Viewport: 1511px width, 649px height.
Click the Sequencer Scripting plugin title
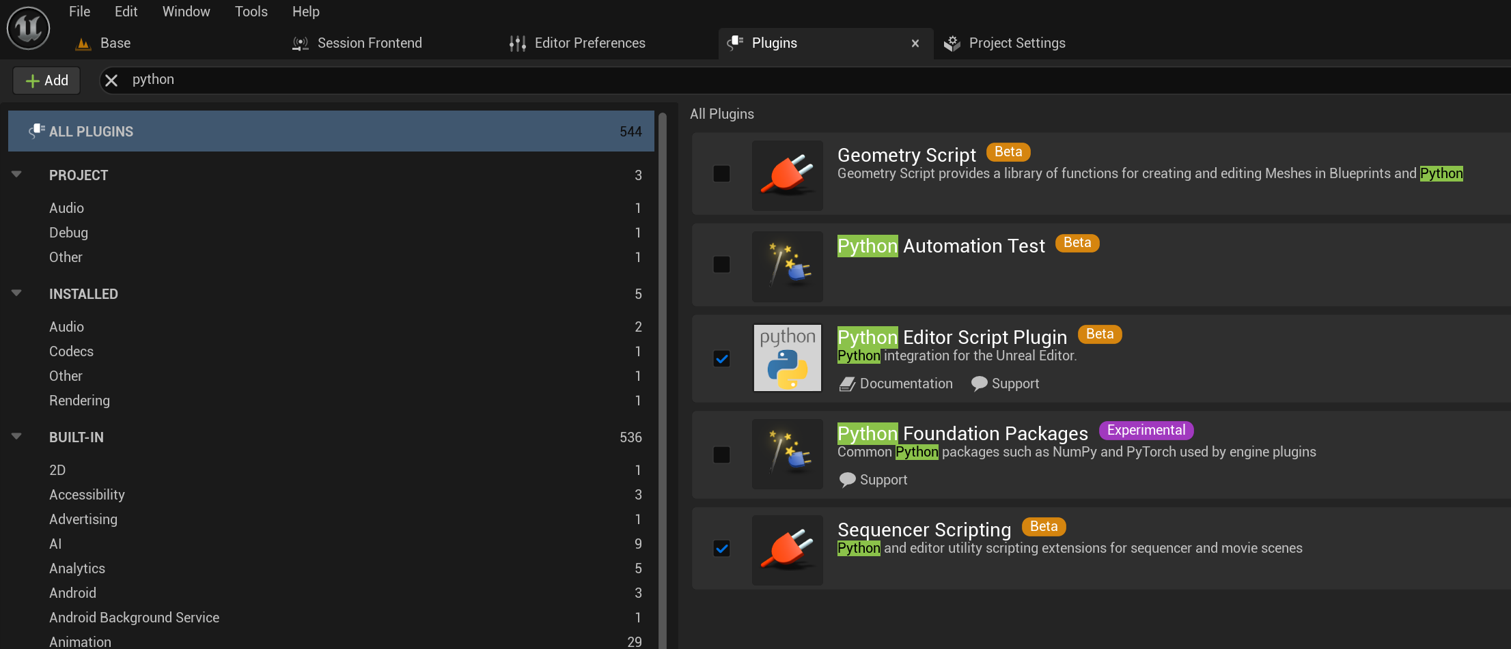924,530
